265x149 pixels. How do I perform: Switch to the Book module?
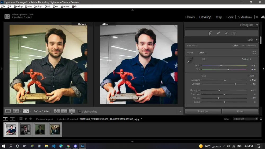[230, 17]
